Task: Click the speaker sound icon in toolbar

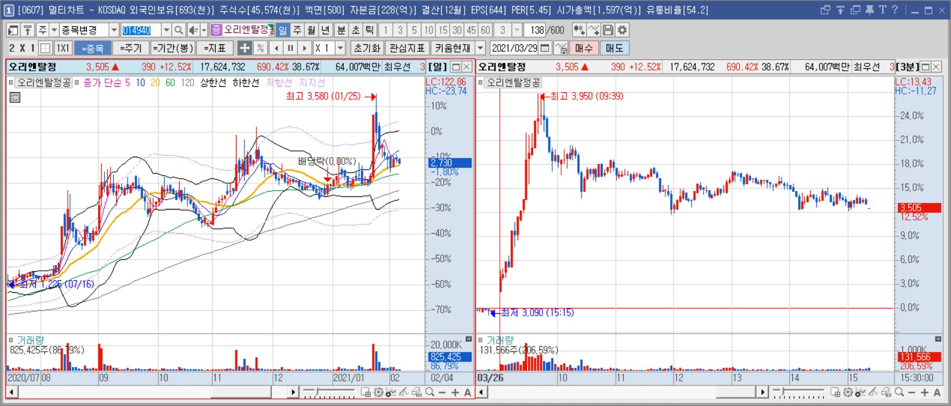Action: point(193,30)
